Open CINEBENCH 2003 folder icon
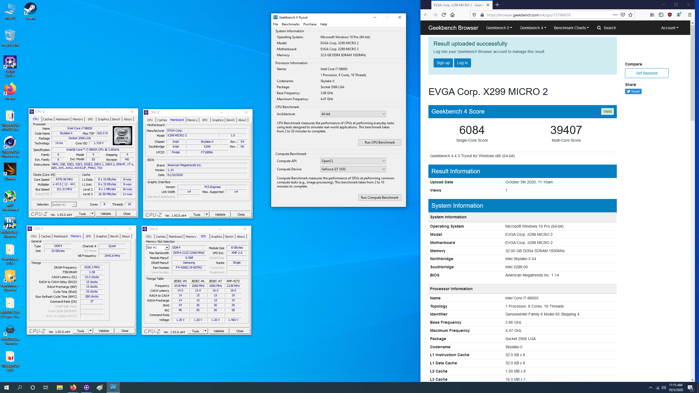Image resolution: width=699 pixels, height=393 pixels. click(x=10, y=361)
